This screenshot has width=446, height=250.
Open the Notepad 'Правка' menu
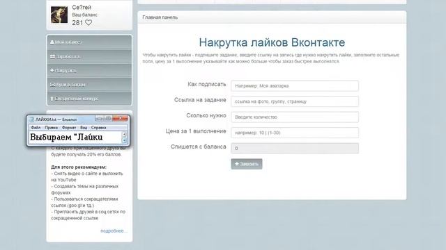point(51,128)
